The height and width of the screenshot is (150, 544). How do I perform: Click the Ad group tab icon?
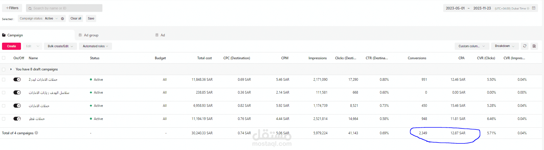coord(80,35)
